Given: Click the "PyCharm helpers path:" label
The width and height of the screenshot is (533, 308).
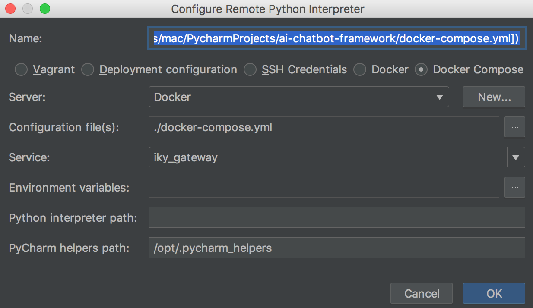Looking at the screenshot, I should (x=69, y=248).
